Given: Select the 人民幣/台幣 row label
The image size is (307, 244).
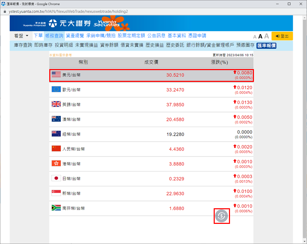Looking at the screenshot, I should click(74, 149).
